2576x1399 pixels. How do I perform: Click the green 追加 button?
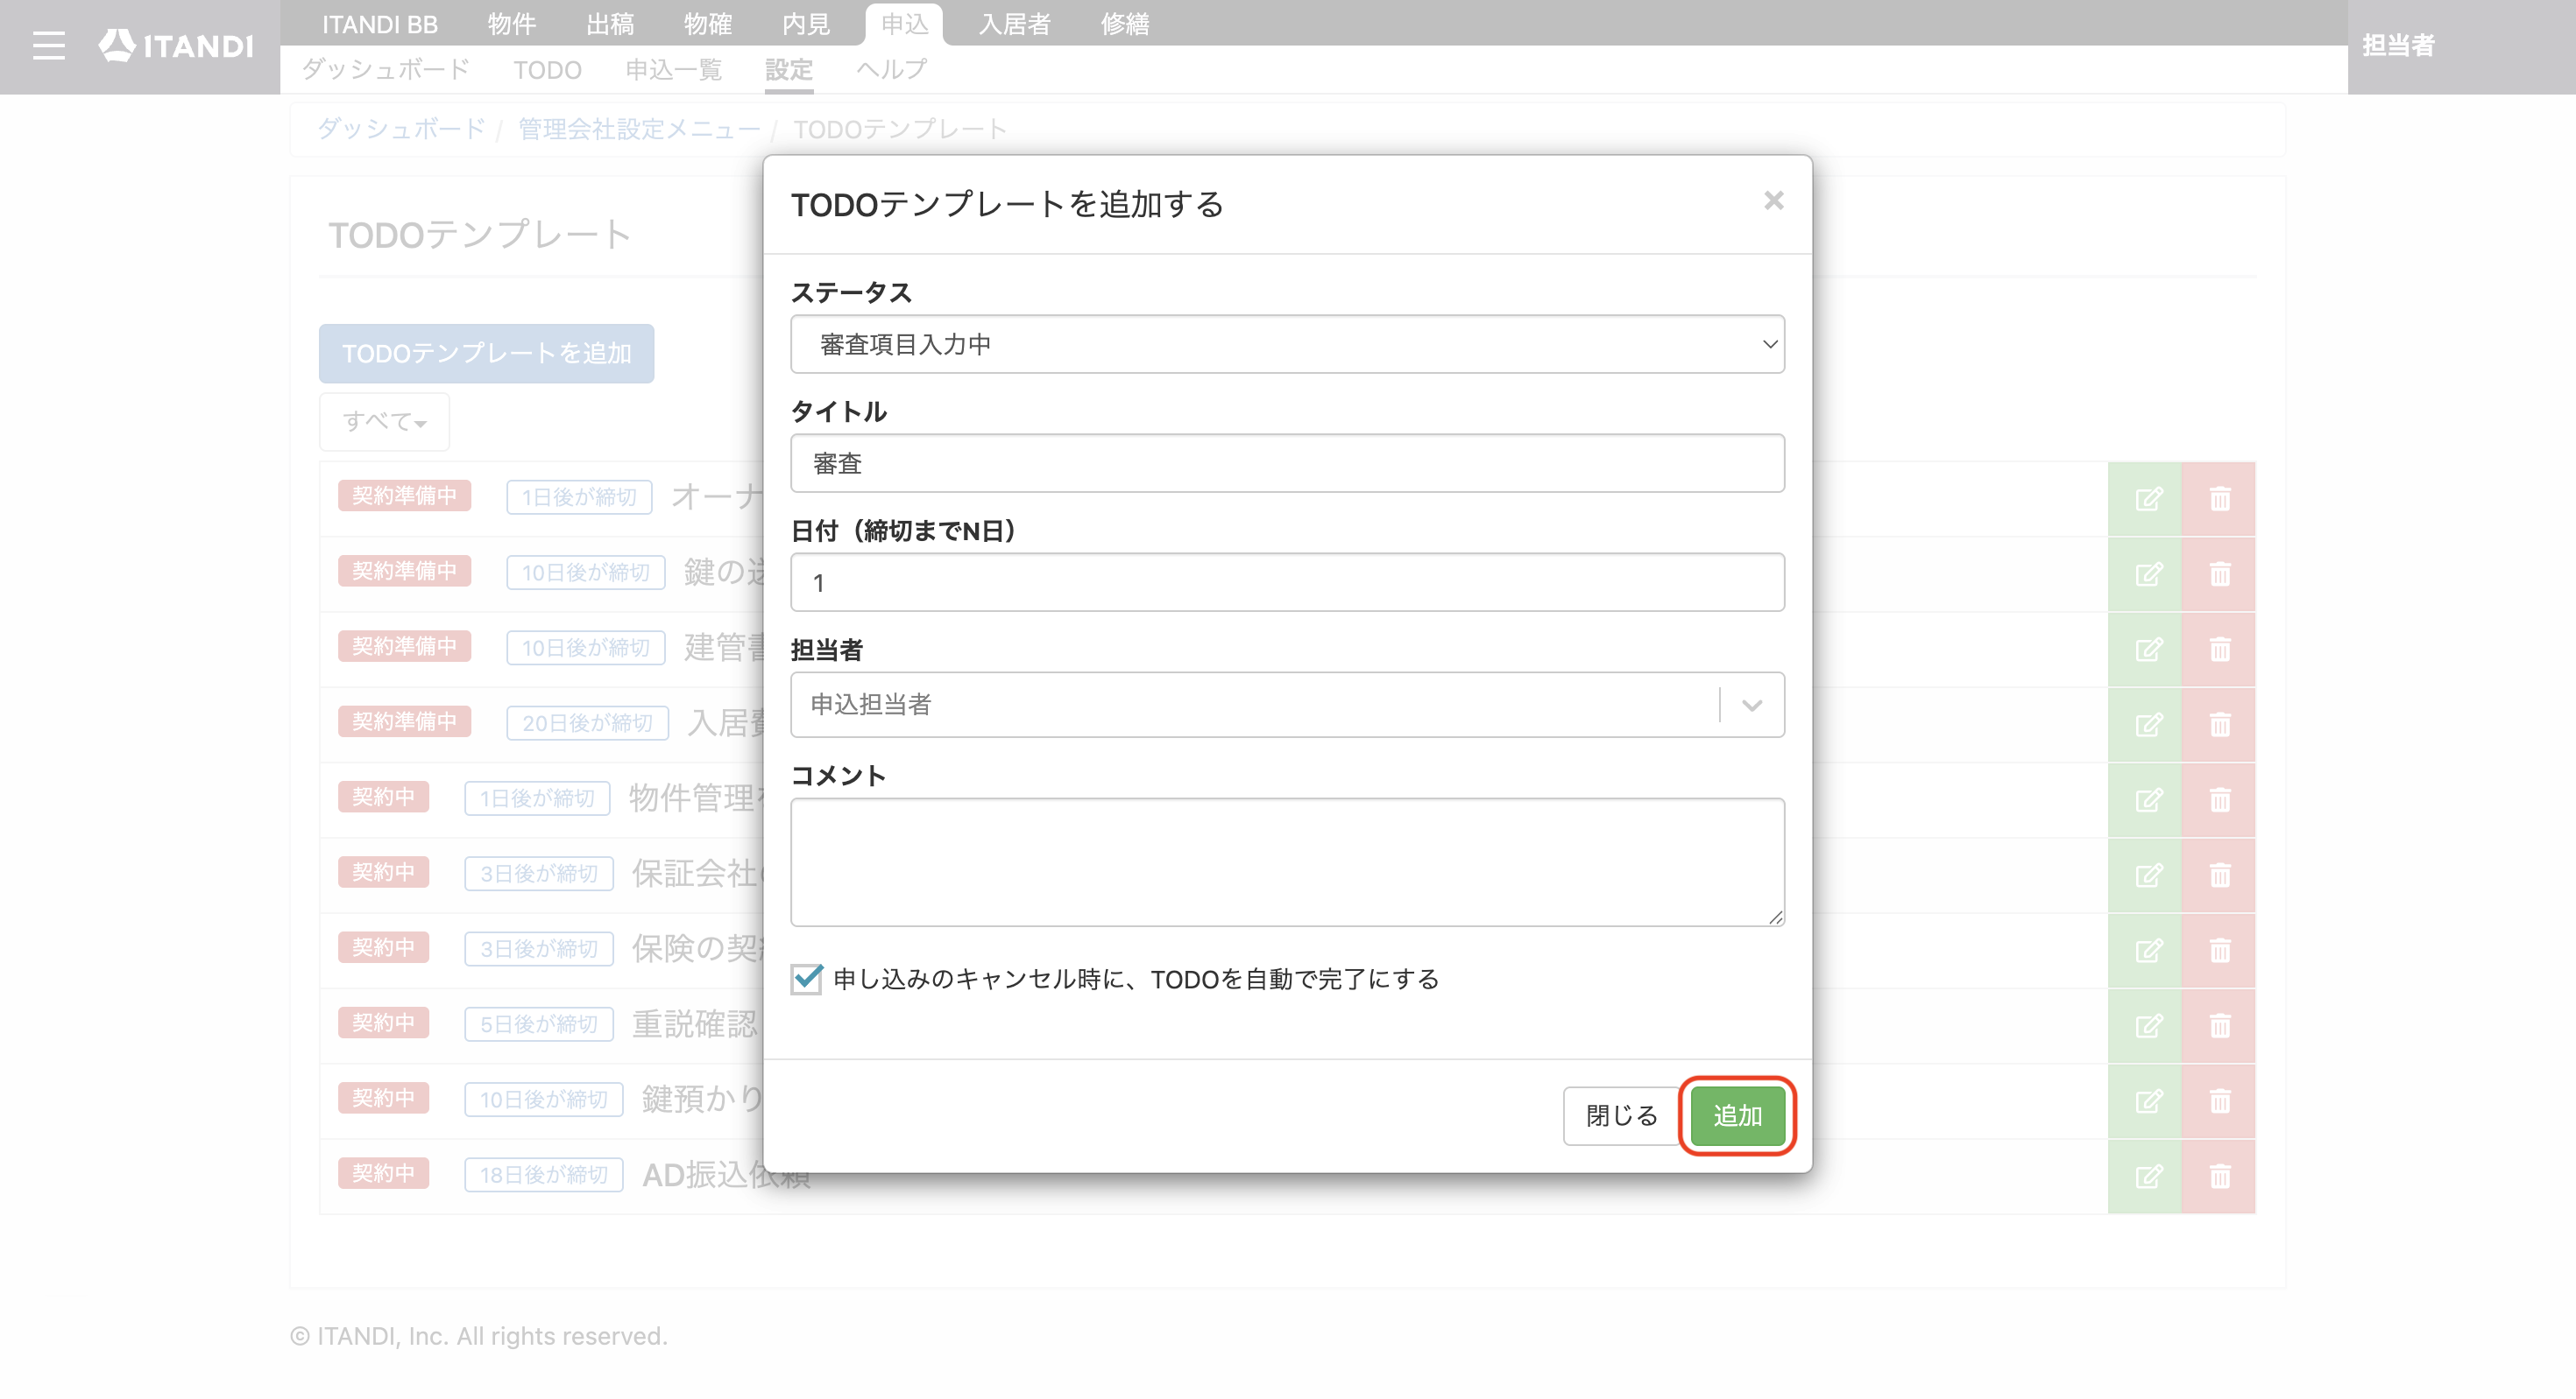pyautogui.click(x=1737, y=1115)
